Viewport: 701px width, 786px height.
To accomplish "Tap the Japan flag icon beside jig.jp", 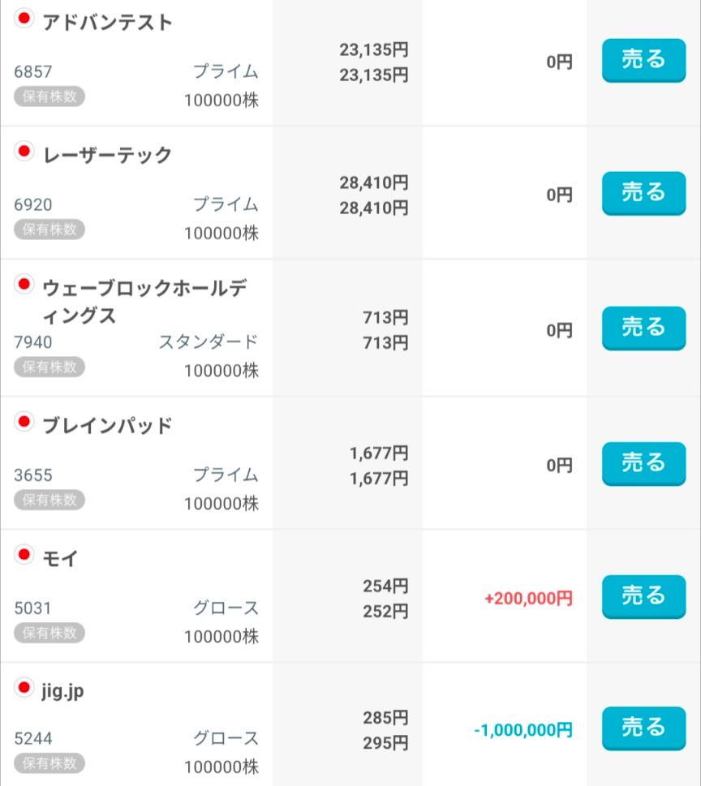I will pyautogui.click(x=24, y=688).
